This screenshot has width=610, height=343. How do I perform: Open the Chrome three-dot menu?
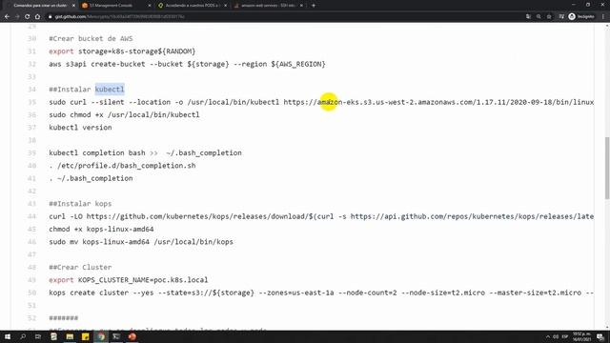click(x=603, y=17)
